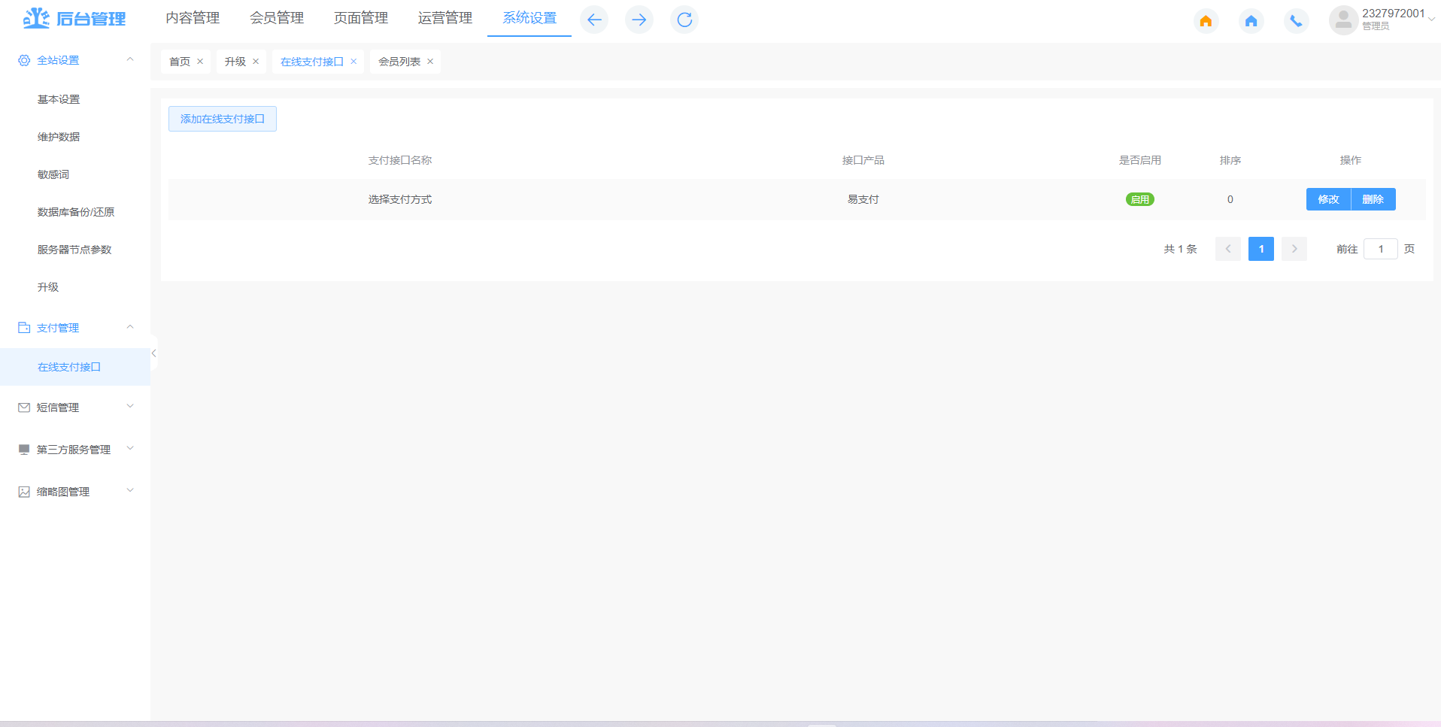This screenshot has height=727, width=1441.
Task: Click the 修改 button for 易支付
Action: [x=1328, y=199]
